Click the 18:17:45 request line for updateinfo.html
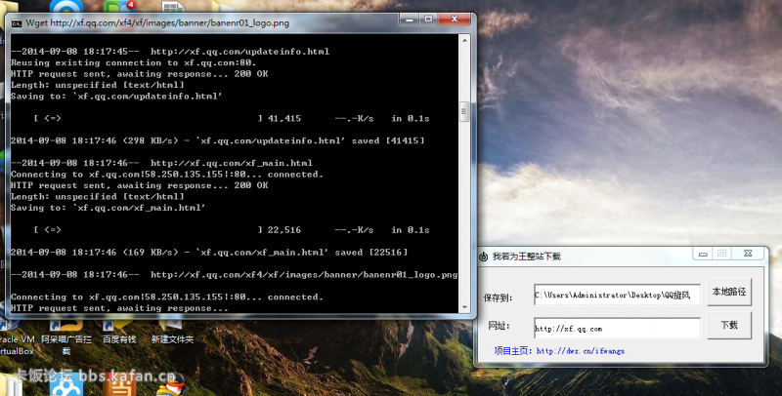782x396 pixels. (x=170, y=52)
